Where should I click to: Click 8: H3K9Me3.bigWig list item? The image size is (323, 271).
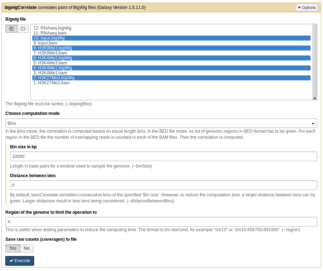53,48
